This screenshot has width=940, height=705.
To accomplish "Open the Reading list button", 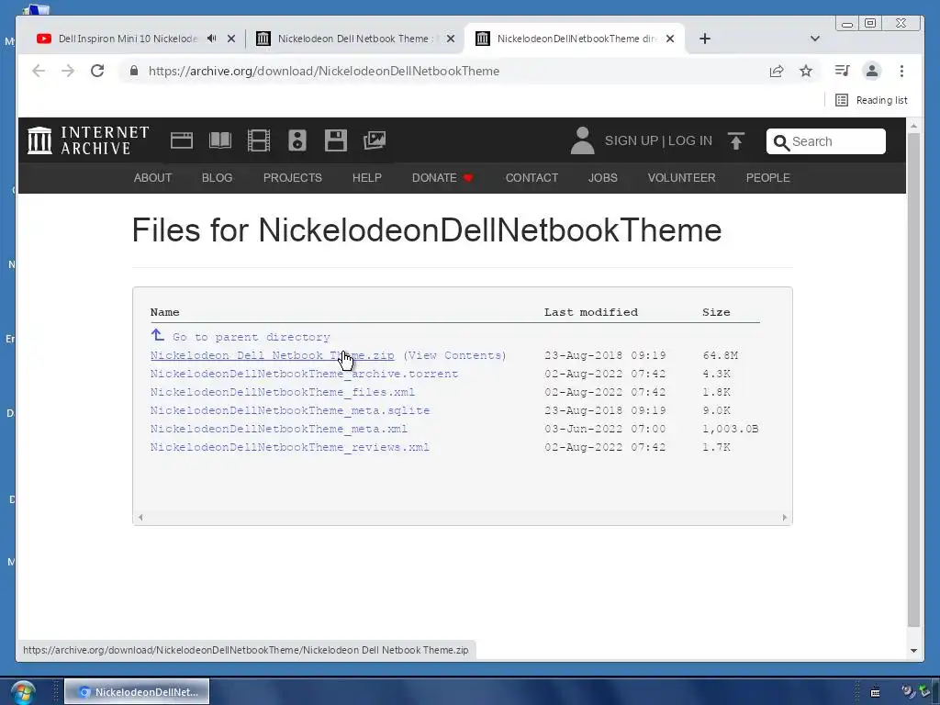I will tap(872, 100).
